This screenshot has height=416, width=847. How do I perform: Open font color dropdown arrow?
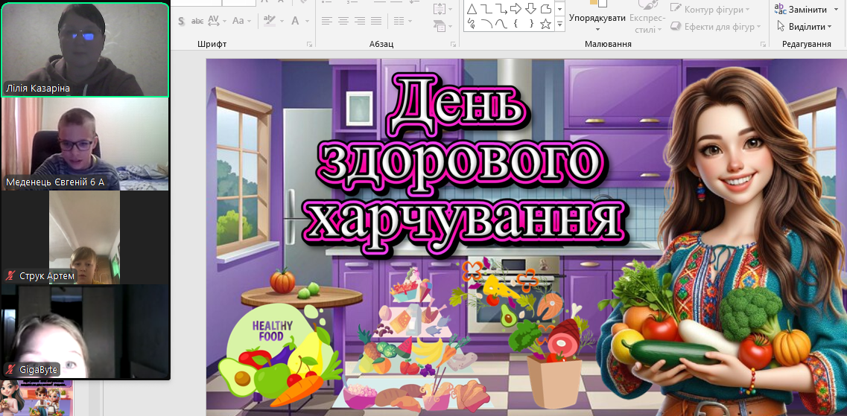point(306,21)
